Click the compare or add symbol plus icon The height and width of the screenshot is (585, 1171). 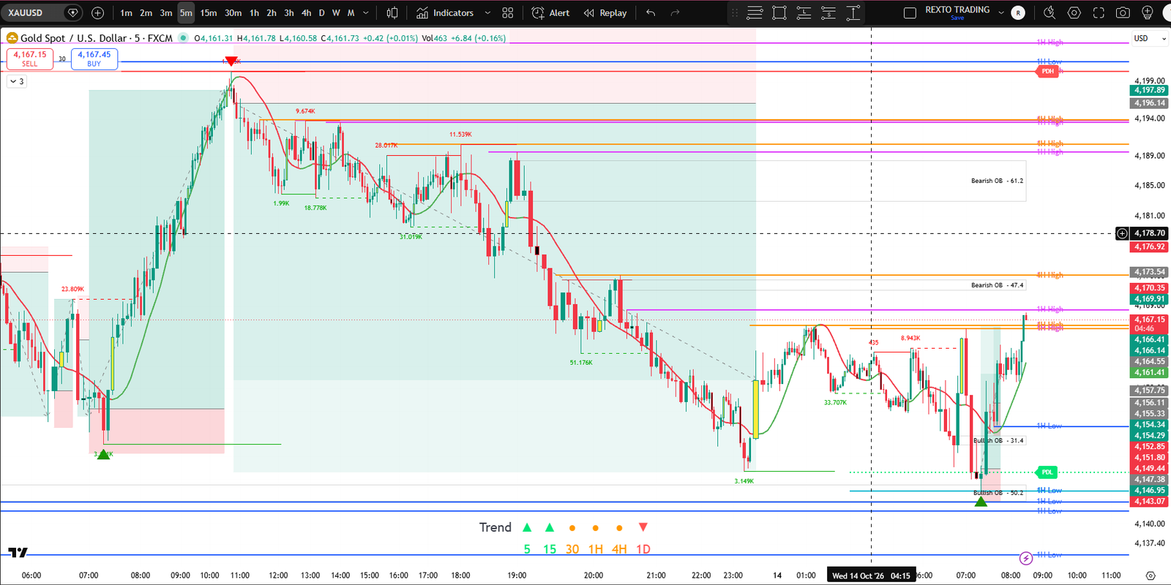point(98,12)
